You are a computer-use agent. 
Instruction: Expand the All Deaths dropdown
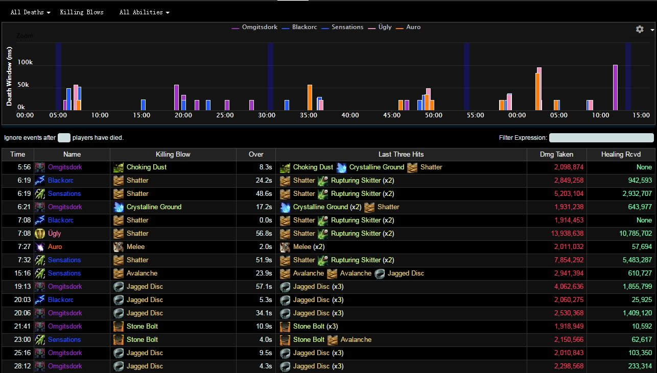coord(30,12)
